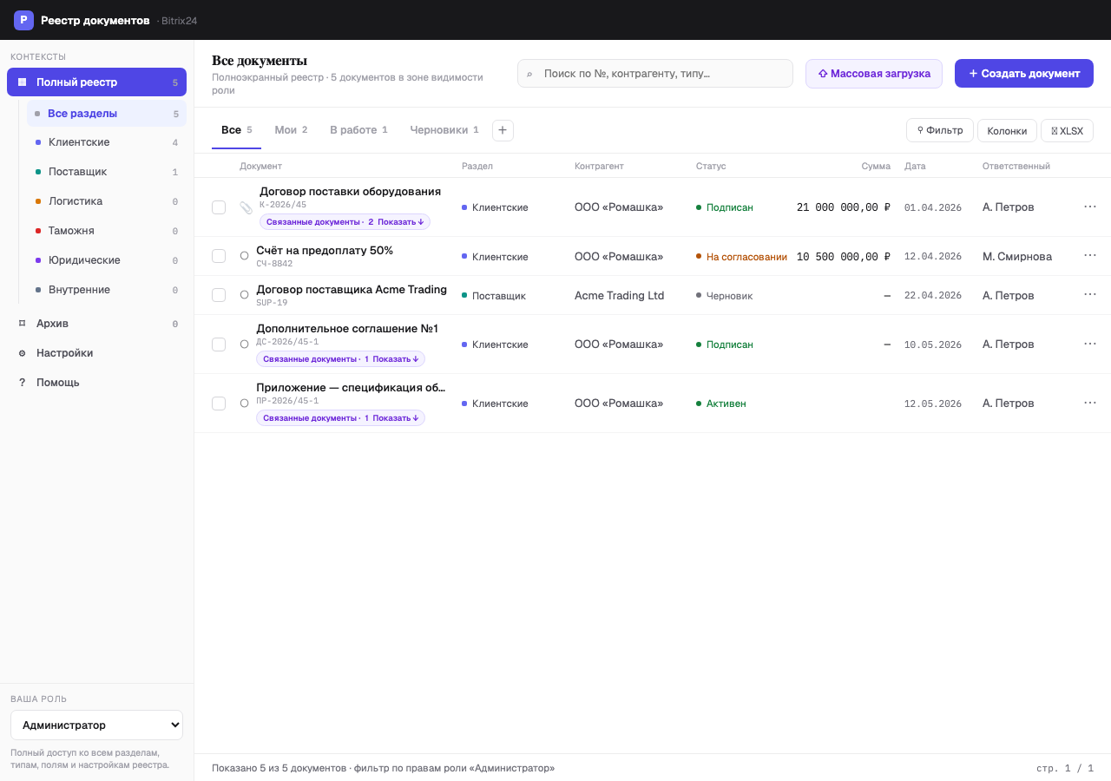Check the Приложение — спецификация row checkbox
The image size is (1111, 781).
[x=219, y=404]
